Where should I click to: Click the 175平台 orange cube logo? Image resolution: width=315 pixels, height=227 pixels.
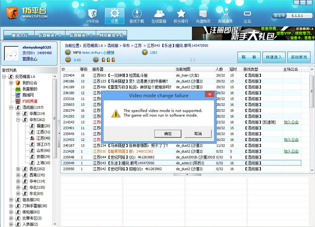tap(11, 12)
